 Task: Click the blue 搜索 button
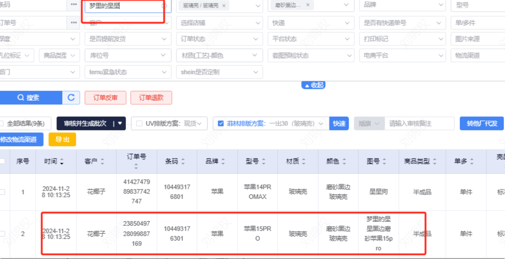coord(31,98)
